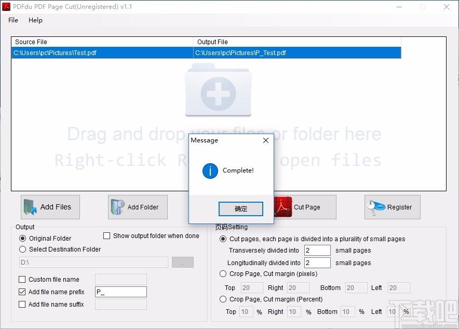Screen dimensions: 459x329
Task: Click the Register hand icon
Action: coord(375,206)
